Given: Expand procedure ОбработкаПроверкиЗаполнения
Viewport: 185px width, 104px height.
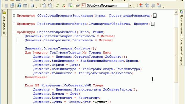Looking at the screenshot, I should [14, 16].
